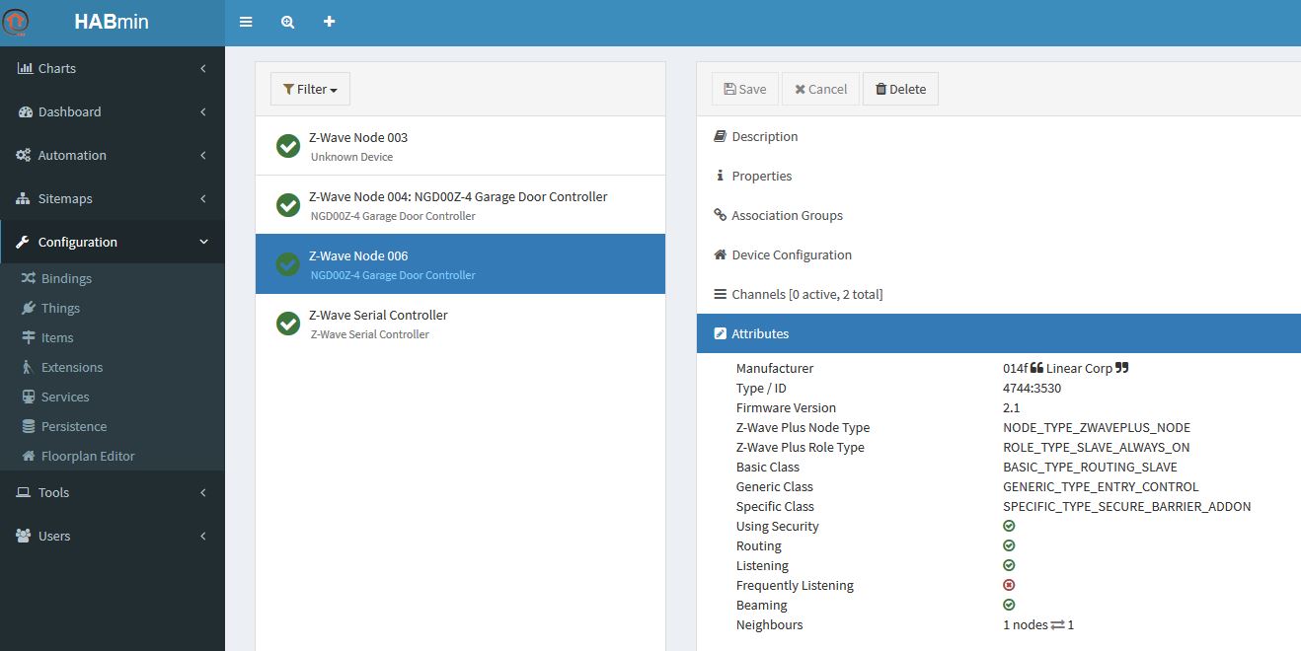Expand the Charts sidebar menu
Viewport: 1301px width, 651px height.
tap(112, 68)
